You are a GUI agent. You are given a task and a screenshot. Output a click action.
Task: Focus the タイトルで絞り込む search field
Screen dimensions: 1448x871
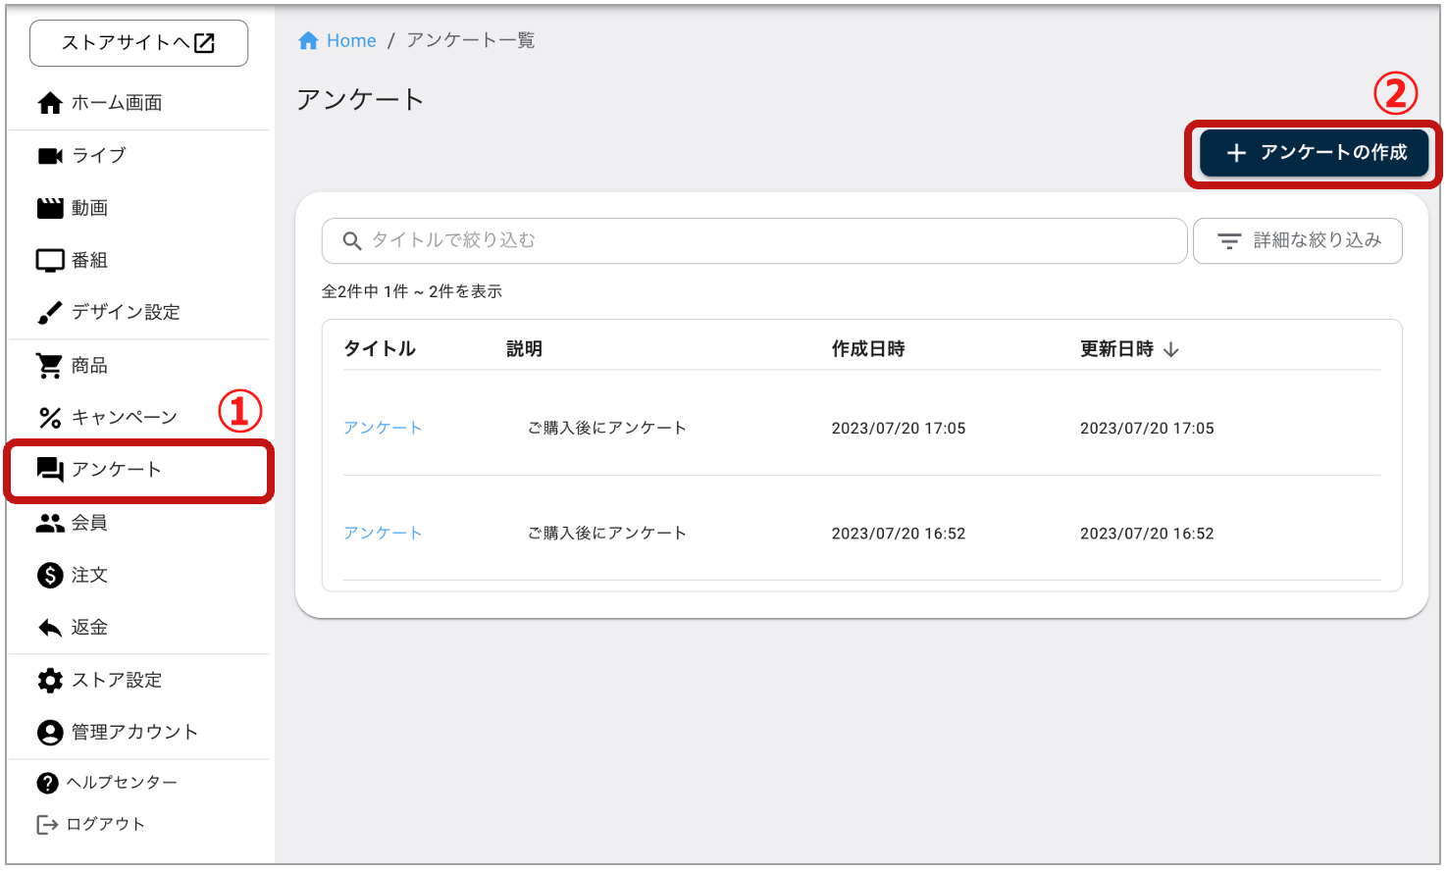tap(754, 240)
